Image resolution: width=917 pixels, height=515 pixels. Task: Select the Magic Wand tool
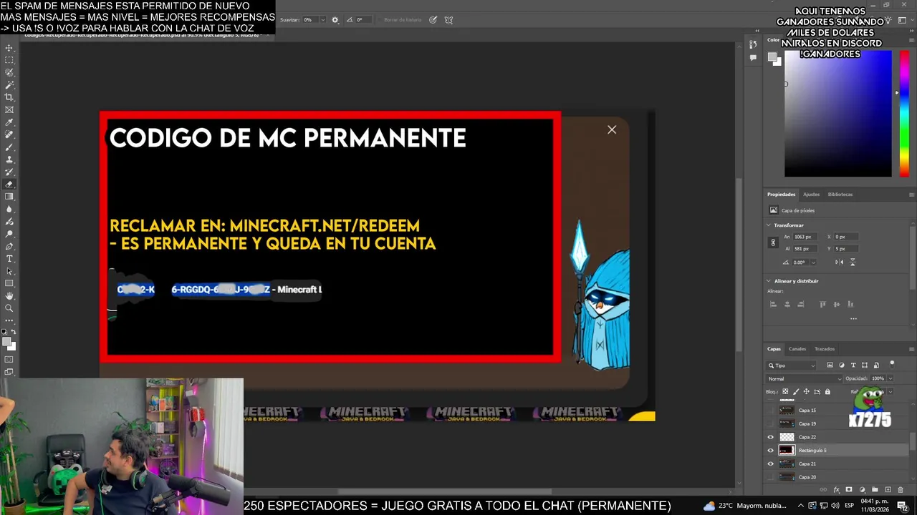coord(9,84)
